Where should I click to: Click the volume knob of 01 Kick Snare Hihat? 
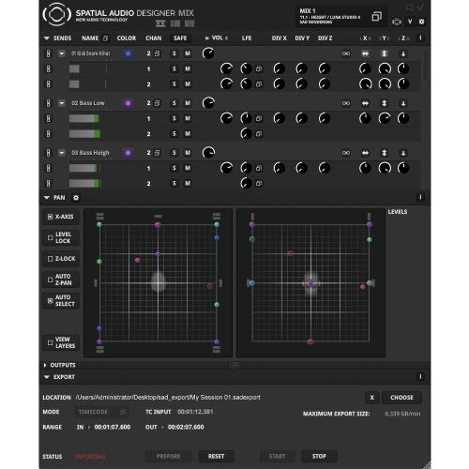208,53
